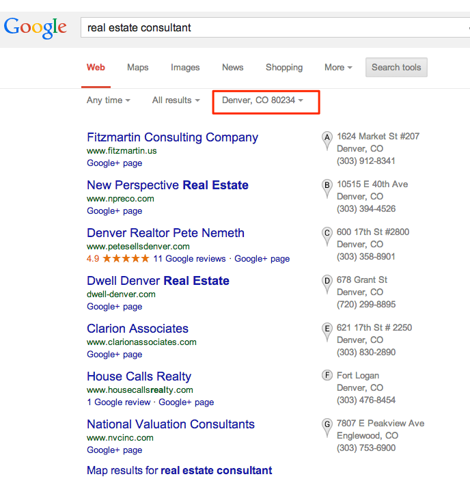The width and height of the screenshot is (470, 481).
Task: Open Clarion Associates' Google+ page link
Action: [x=115, y=355]
